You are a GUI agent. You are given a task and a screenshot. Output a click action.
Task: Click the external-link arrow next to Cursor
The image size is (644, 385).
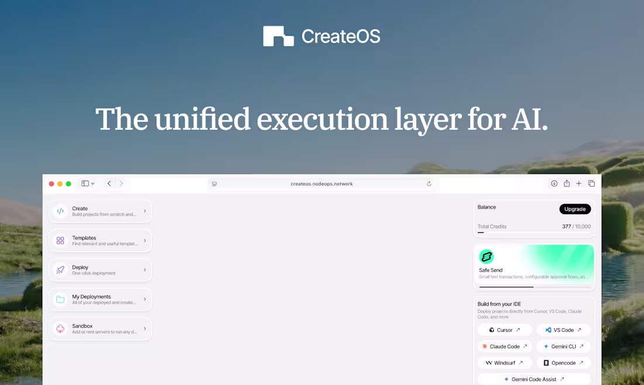518,330
